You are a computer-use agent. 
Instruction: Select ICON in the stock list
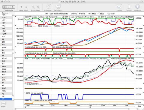click(x=6, y=47)
